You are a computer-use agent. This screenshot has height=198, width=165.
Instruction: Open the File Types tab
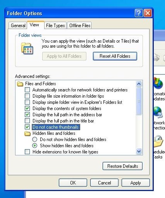55,25
